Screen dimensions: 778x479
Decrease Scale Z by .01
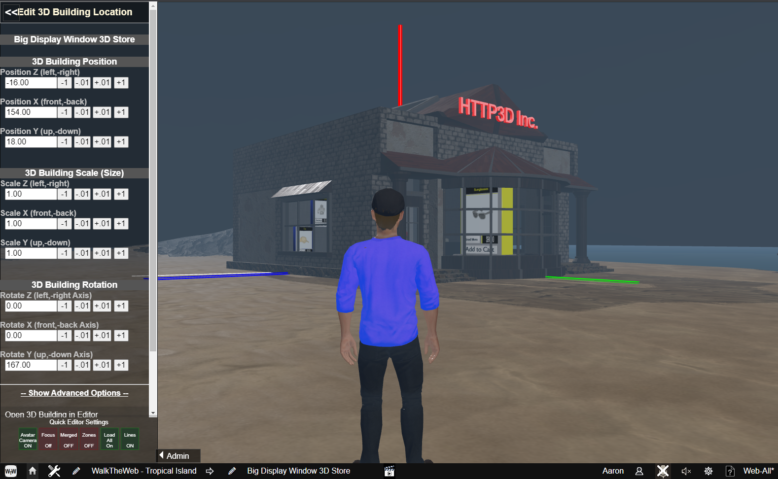(82, 194)
